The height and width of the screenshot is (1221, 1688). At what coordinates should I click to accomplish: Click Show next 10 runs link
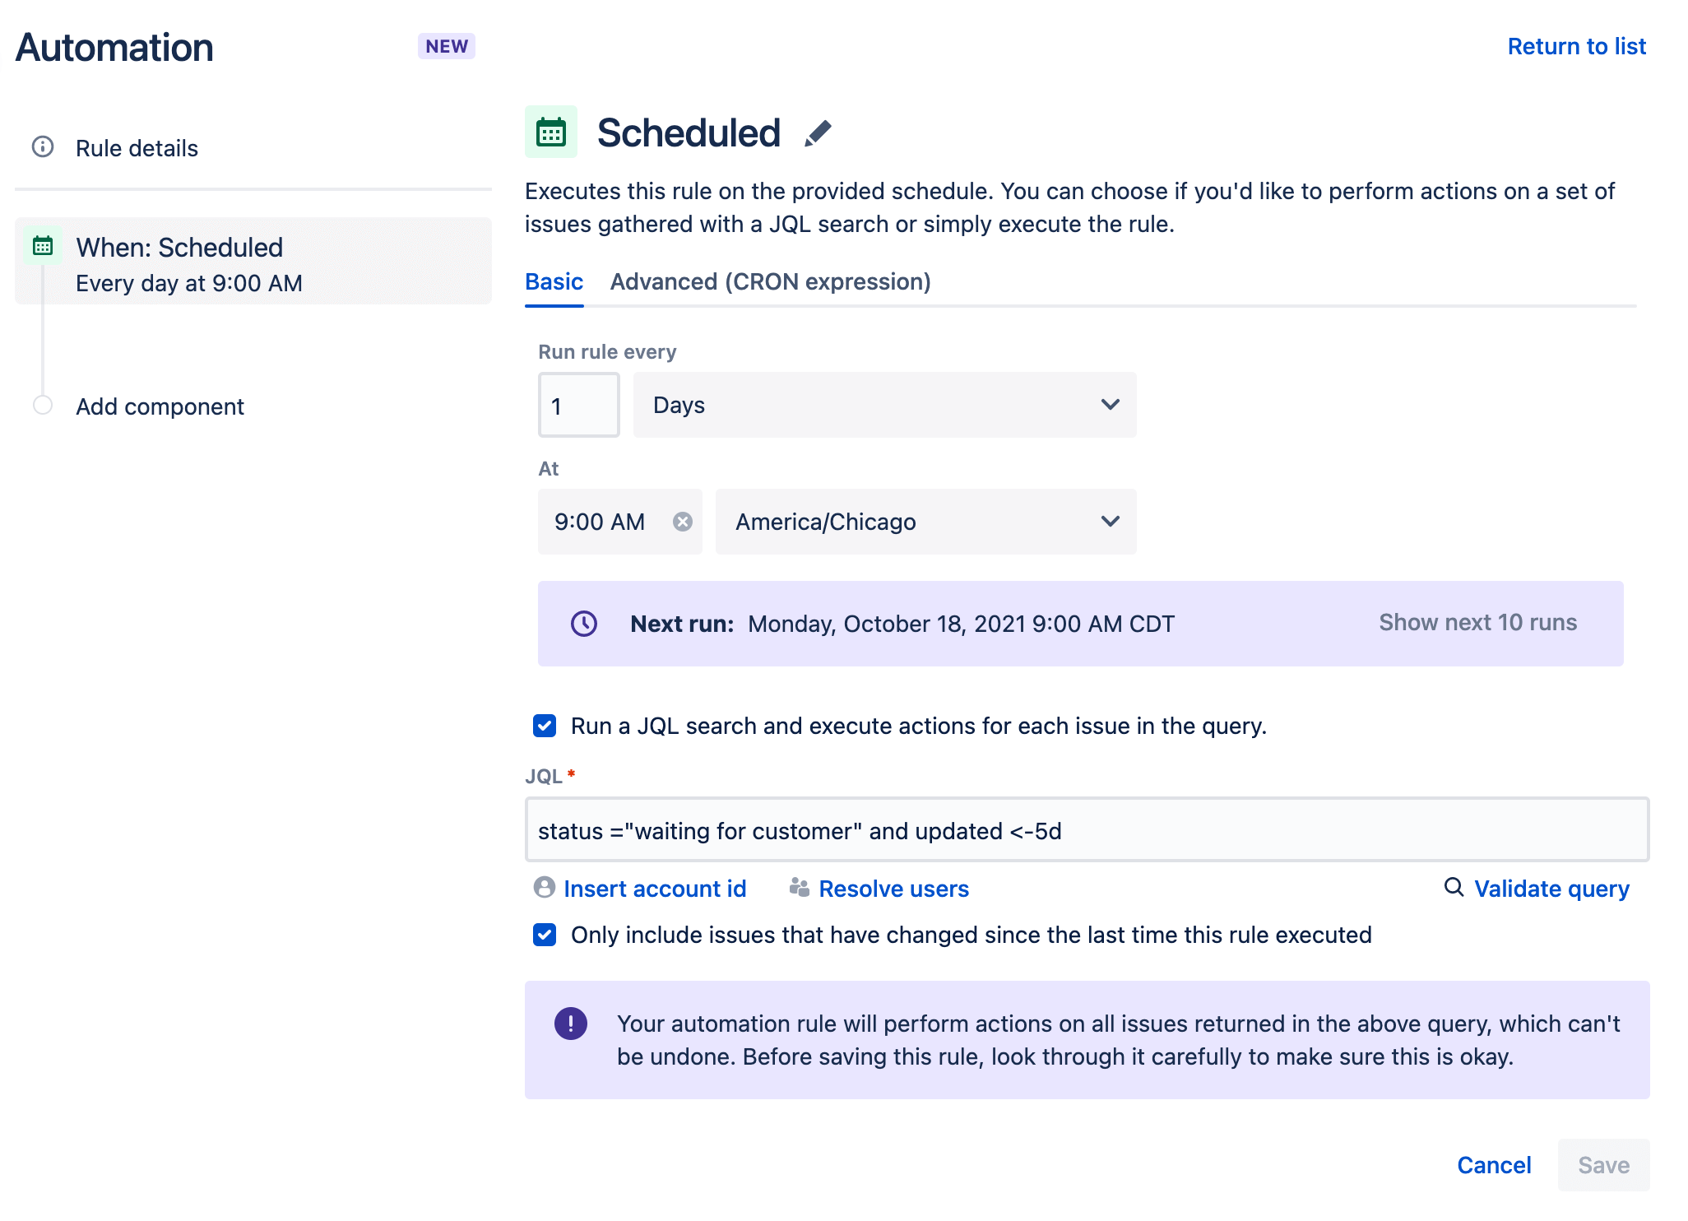[x=1477, y=622]
